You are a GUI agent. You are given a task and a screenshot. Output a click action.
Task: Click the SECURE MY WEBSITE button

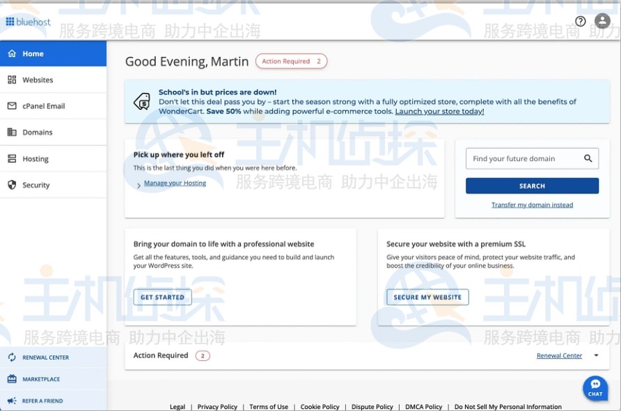427,297
